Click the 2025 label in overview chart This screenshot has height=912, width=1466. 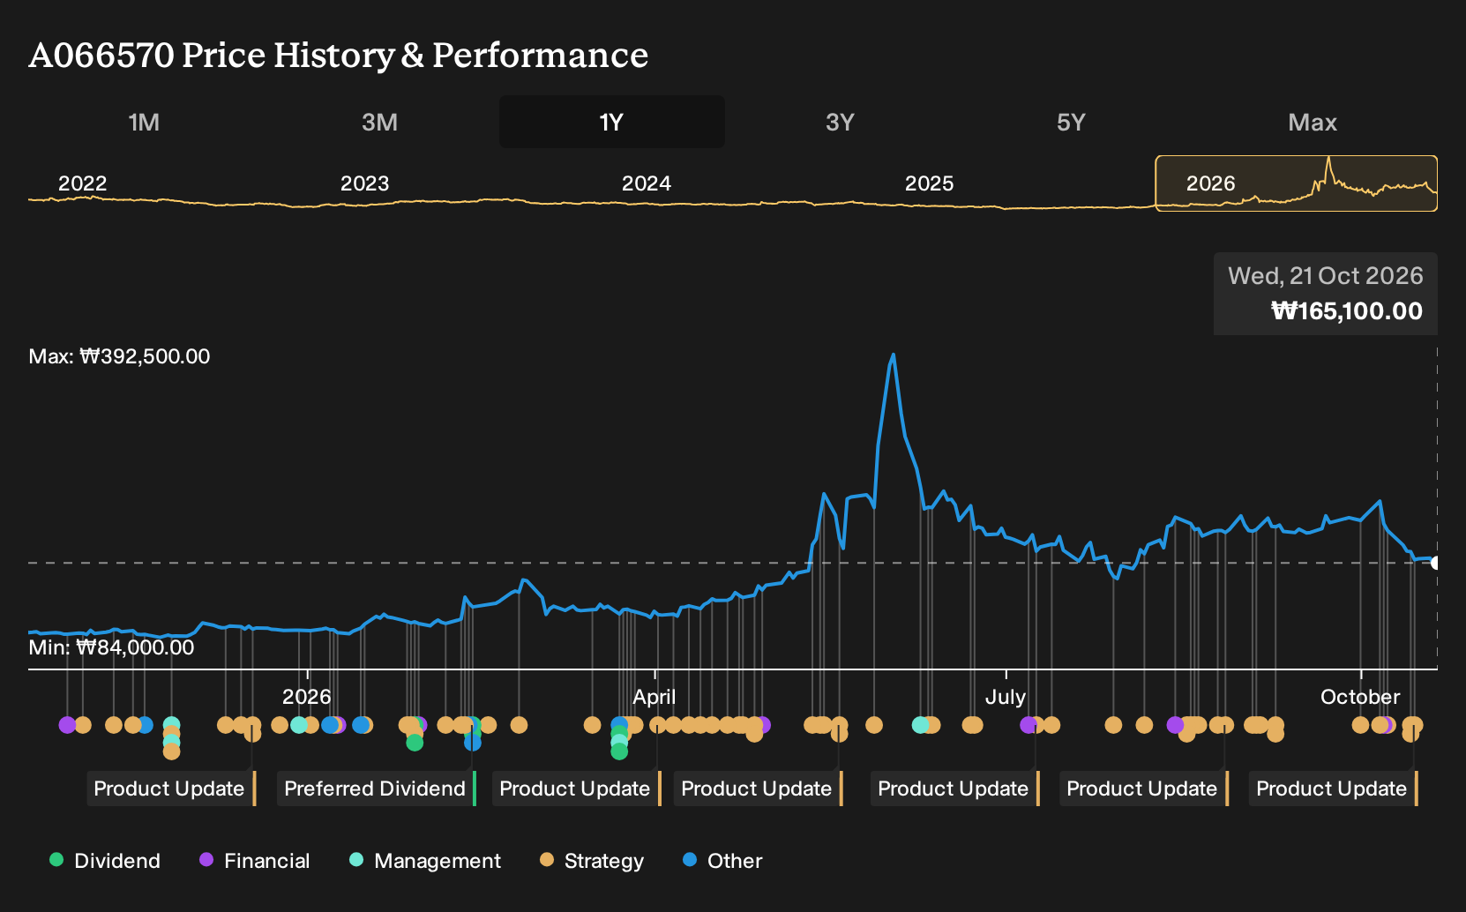click(929, 183)
